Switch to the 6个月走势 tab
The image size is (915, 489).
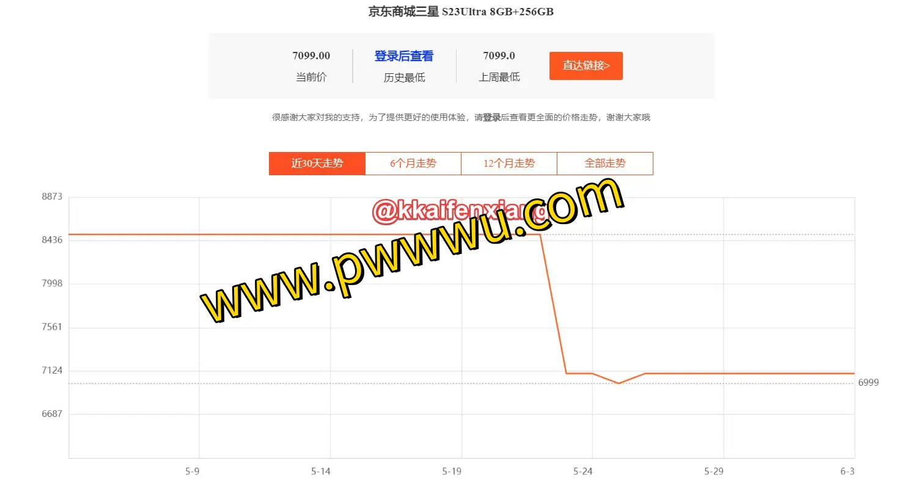pyautogui.click(x=413, y=164)
